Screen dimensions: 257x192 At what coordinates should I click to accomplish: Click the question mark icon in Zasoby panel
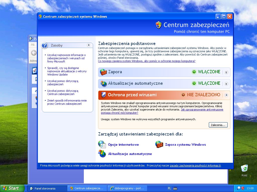44,45
